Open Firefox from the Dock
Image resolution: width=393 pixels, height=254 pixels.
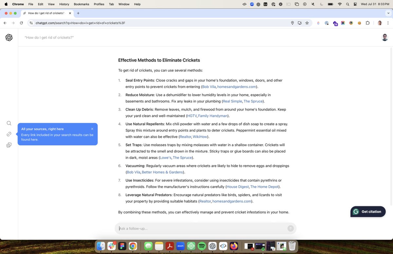pyautogui.click(x=234, y=246)
